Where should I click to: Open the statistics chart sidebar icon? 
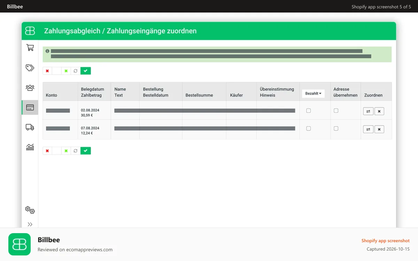point(30,147)
